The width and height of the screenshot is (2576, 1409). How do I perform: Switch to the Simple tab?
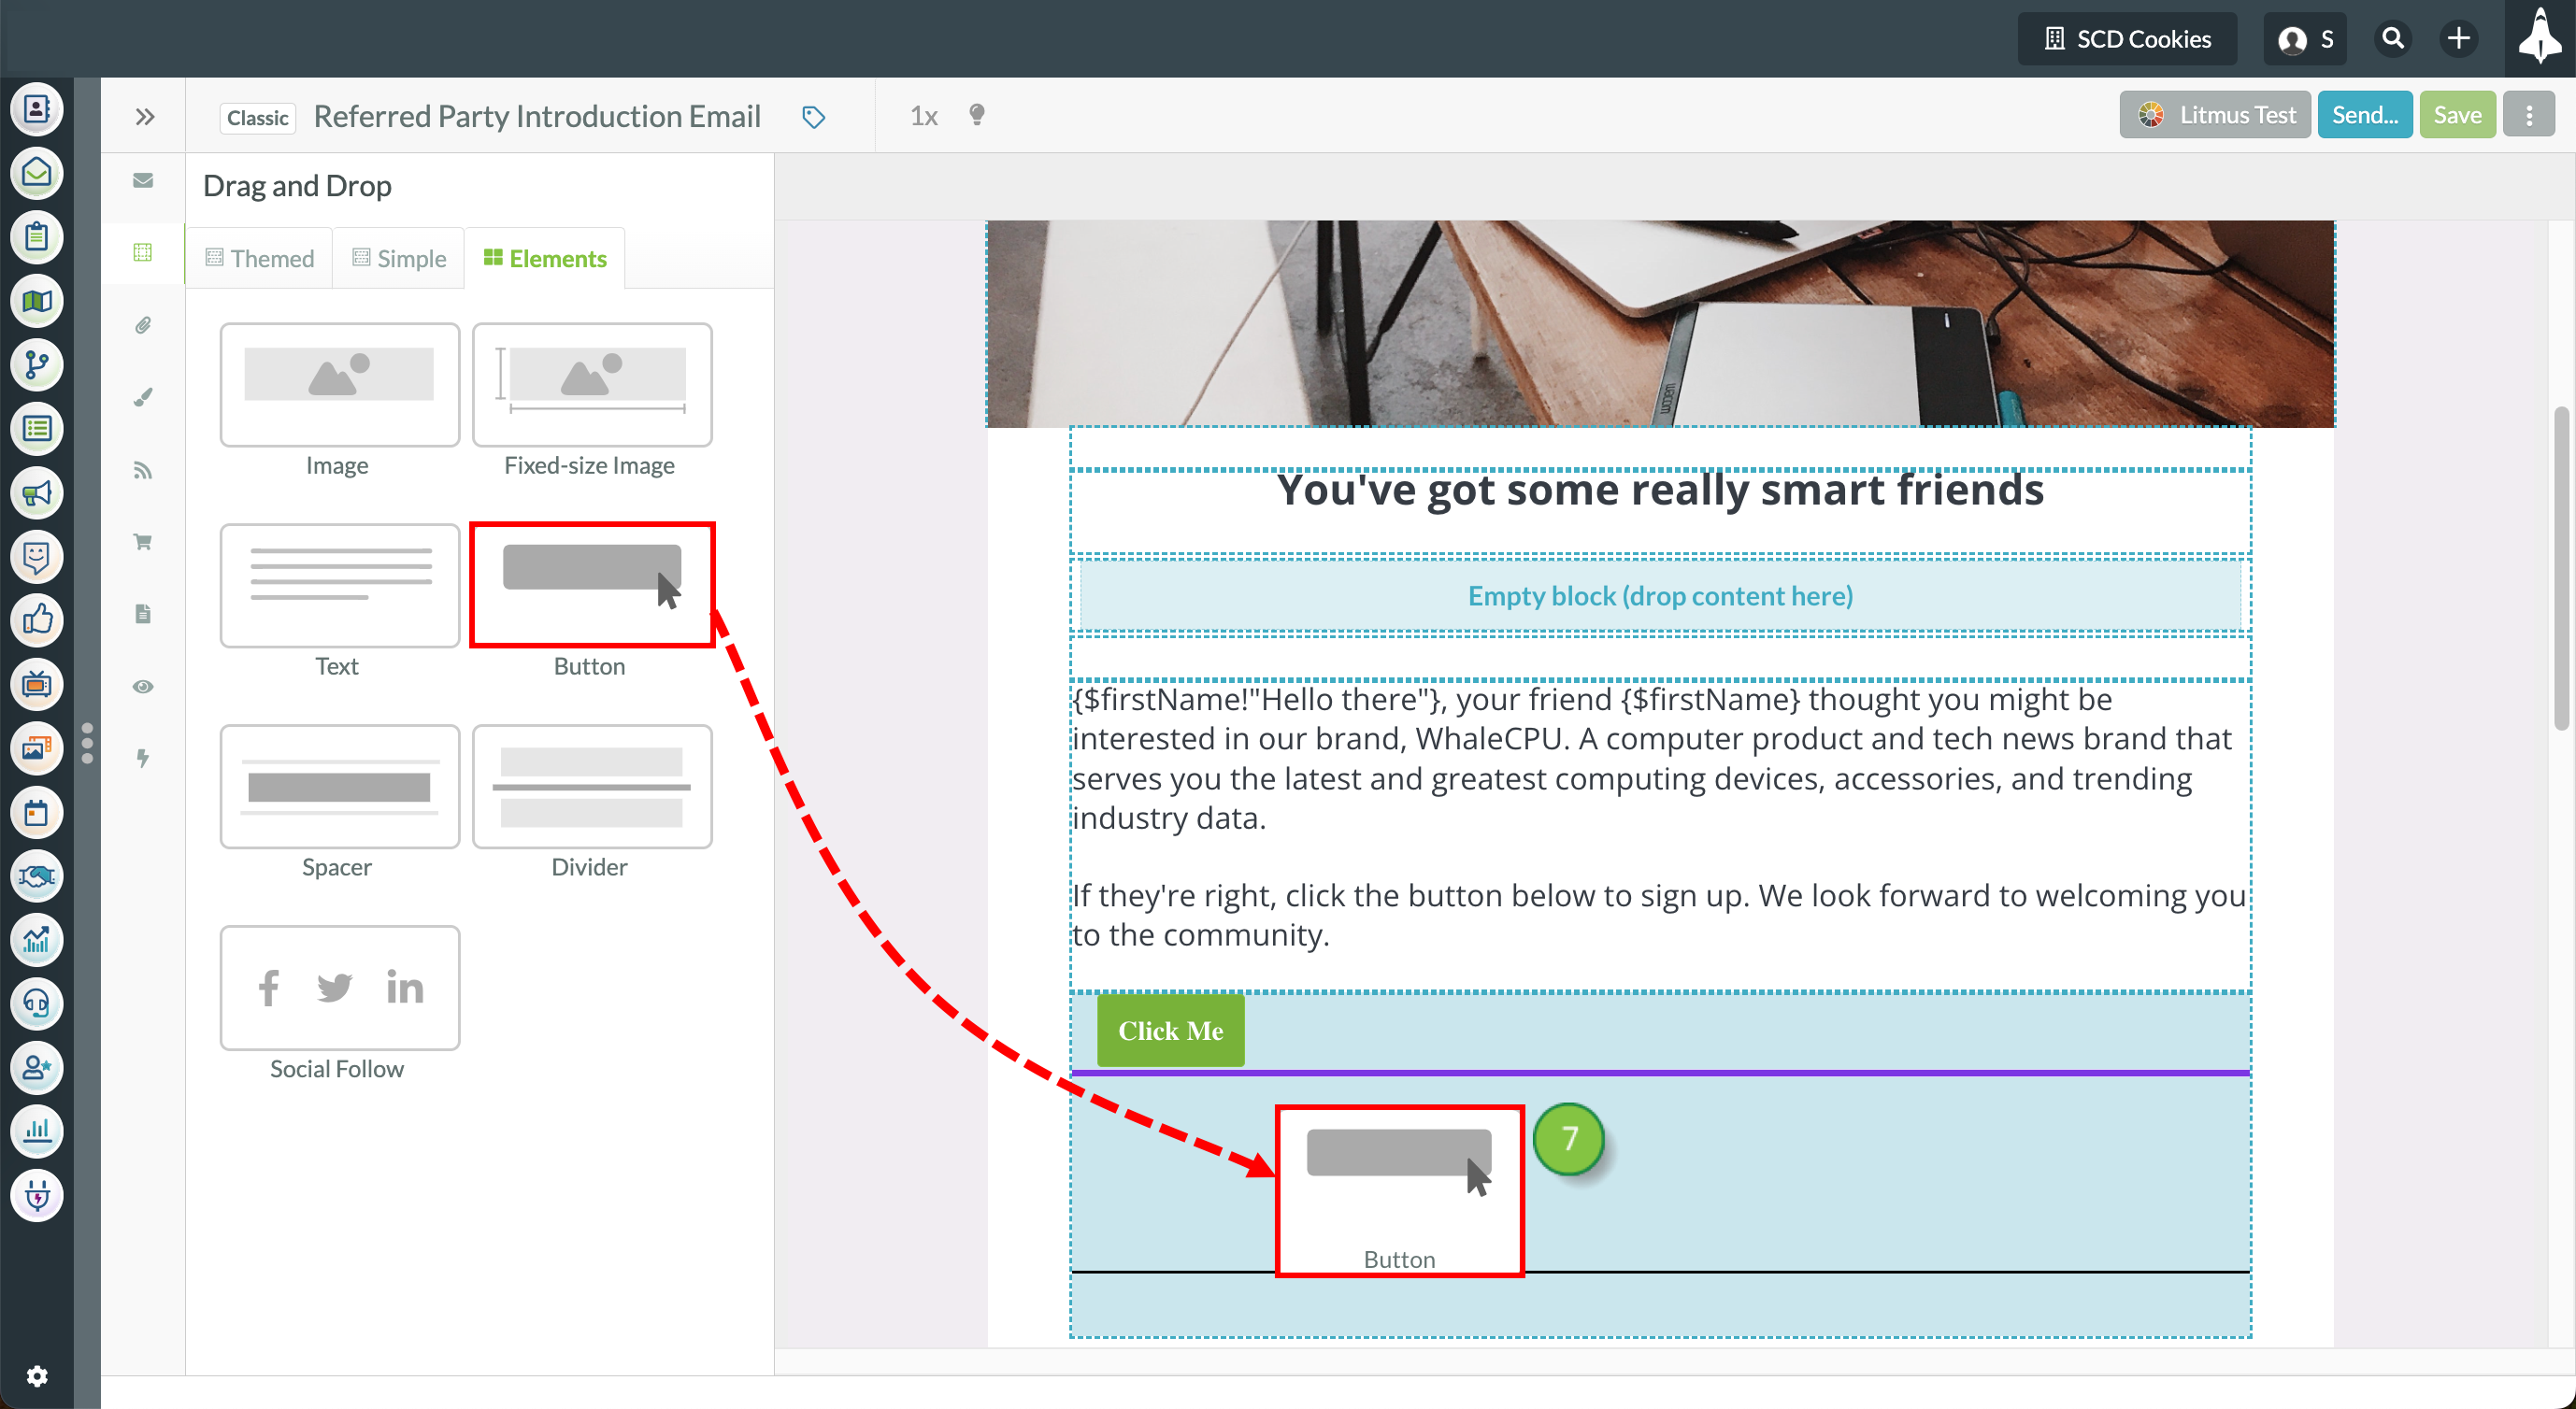(399, 258)
